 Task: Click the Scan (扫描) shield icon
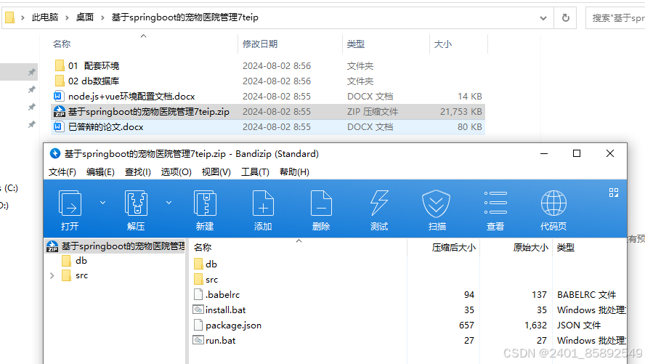pyautogui.click(x=436, y=203)
